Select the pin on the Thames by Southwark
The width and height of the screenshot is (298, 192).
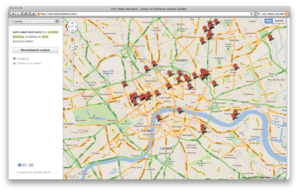click(179, 111)
